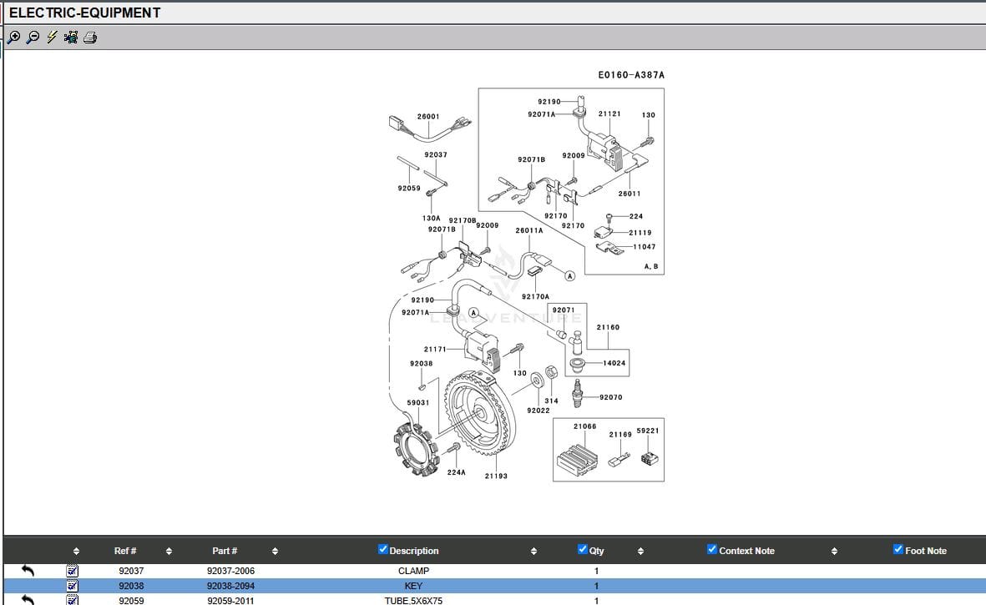Click callout 92070 spark plug in the diagram
This screenshot has width=986, height=605.
coord(610,397)
